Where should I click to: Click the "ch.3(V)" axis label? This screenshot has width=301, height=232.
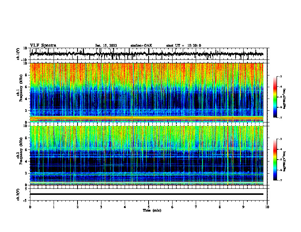(18, 194)
